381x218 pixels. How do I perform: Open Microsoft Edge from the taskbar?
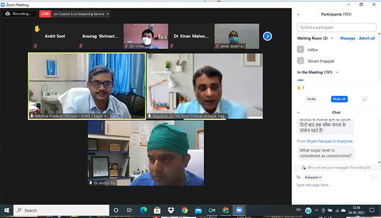point(144,210)
